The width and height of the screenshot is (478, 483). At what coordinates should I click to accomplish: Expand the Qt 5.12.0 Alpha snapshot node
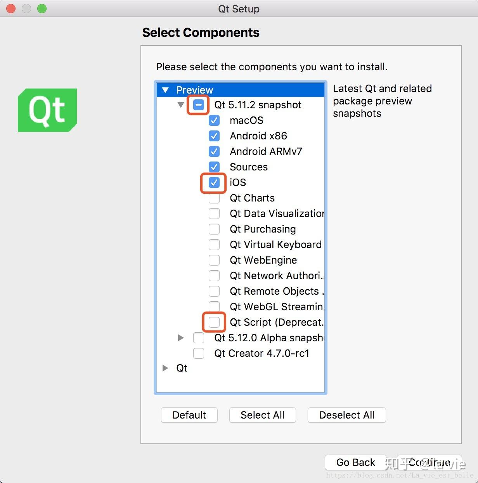[180, 338]
